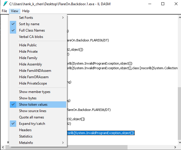This screenshot has height=150, width=181.
Task: Select the row ending areOn.Backdoor.FLARE06/DT) near top
Action: [88, 40]
